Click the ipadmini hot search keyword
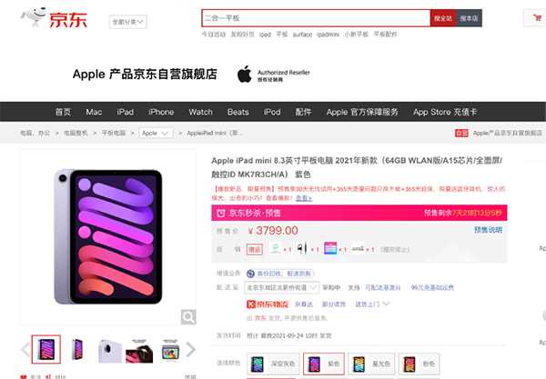Image resolution: width=546 pixels, height=379 pixels. 328,34
